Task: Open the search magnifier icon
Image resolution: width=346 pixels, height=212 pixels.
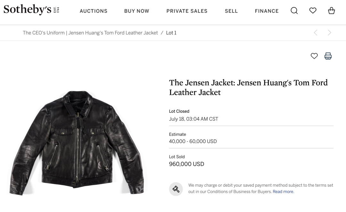Action: pyautogui.click(x=294, y=11)
